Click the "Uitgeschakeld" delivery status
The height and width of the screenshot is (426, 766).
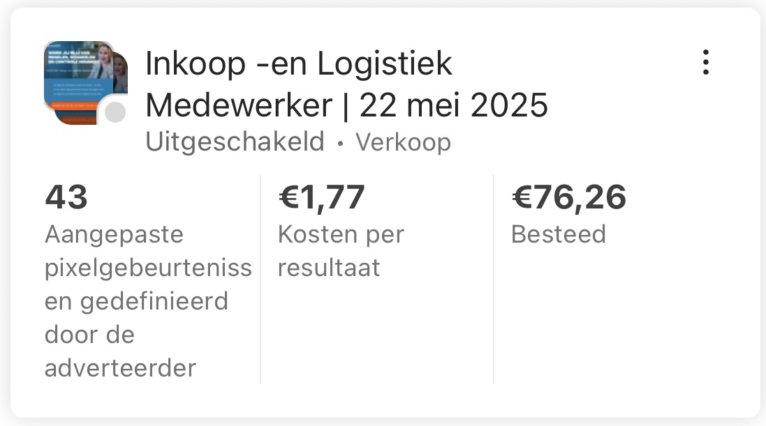coord(235,142)
